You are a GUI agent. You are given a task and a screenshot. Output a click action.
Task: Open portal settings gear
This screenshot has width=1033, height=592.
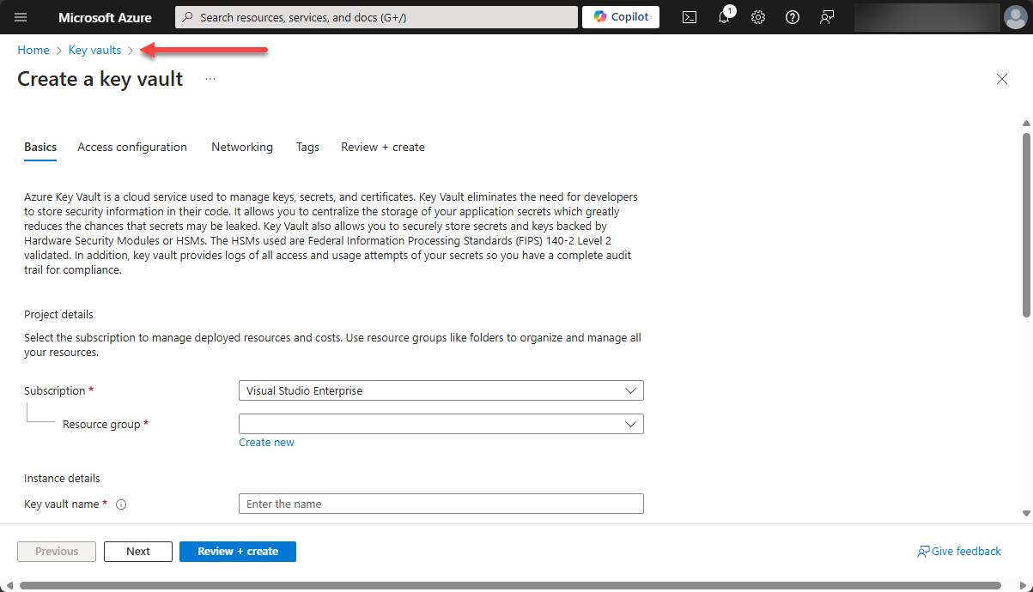coord(758,17)
